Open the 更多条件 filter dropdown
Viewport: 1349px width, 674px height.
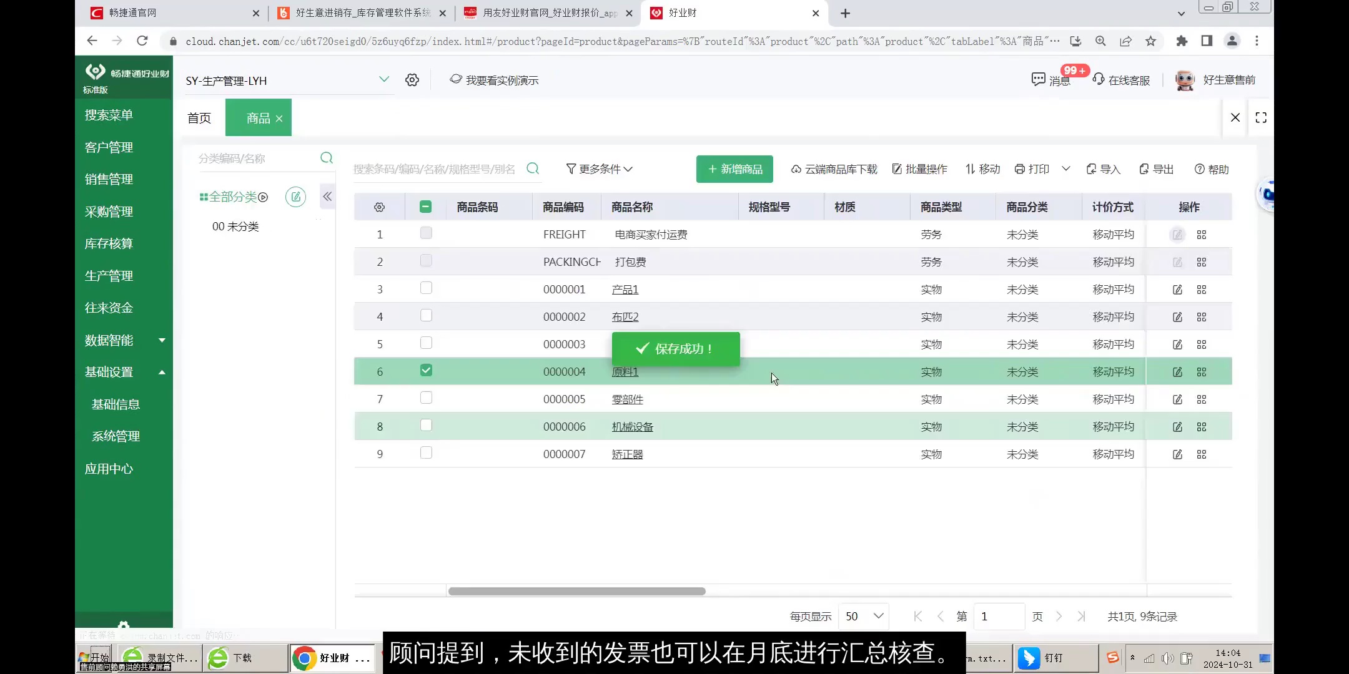(x=599, y=168)
